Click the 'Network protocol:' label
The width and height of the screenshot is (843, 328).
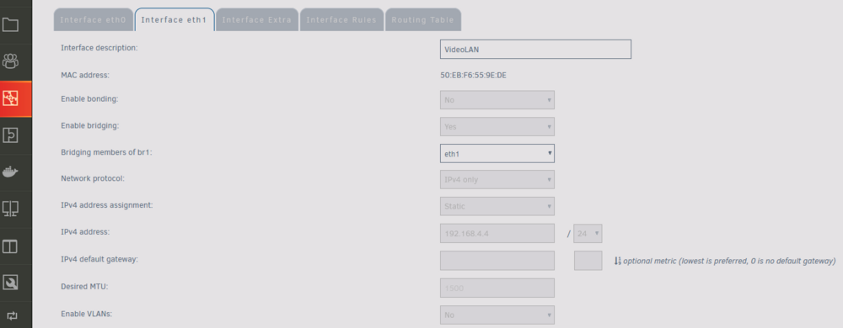pyautogui.click(x=93, y=178)
